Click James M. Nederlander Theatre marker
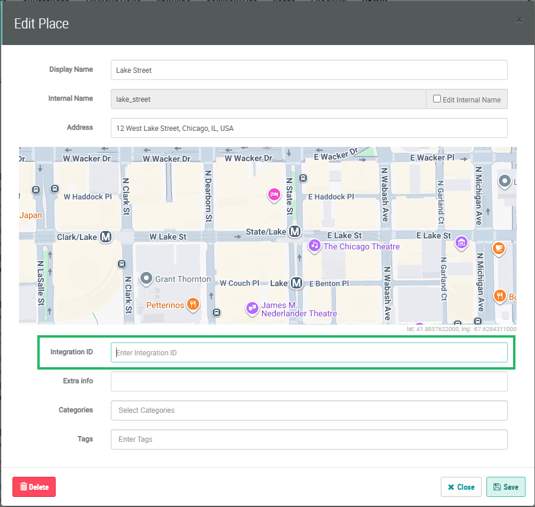This screenshot has width=535, height=507. tap(252, 307)
